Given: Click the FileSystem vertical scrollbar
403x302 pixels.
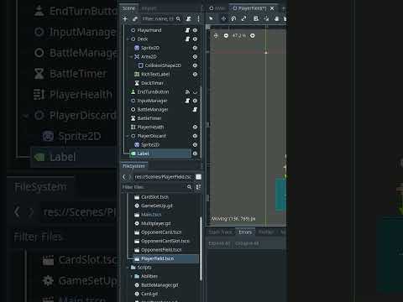Looking at the screenshot, I should tap(201, 249).
